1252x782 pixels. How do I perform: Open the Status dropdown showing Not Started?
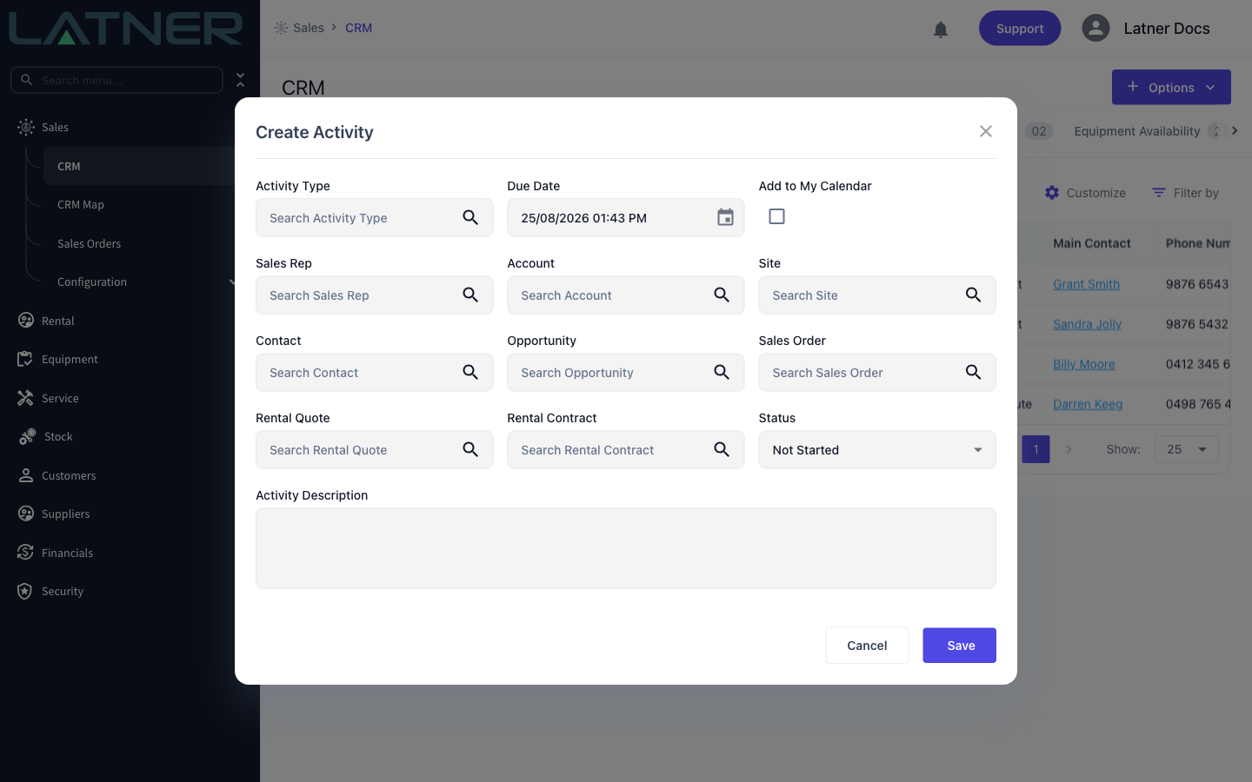[877, 449]
